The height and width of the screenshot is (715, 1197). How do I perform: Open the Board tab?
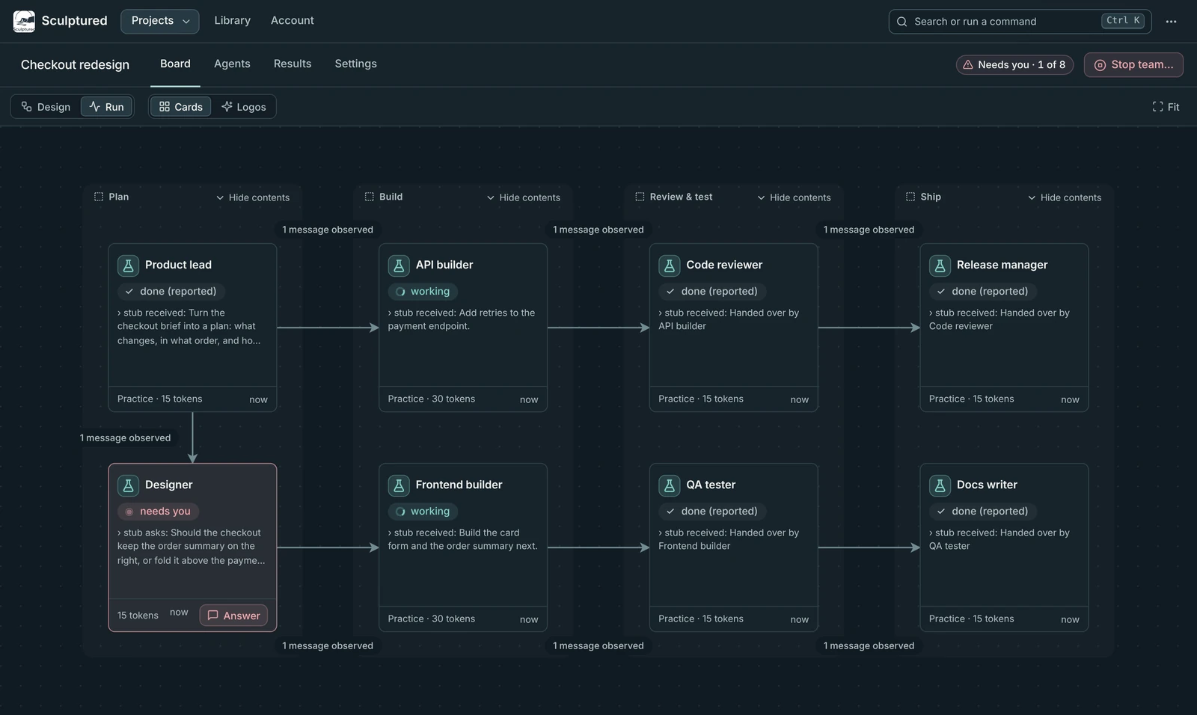pos(175,64)
